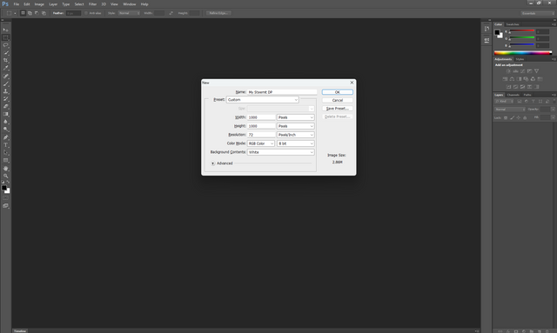
Task: Select the Dodge tool
Action: 6,130
